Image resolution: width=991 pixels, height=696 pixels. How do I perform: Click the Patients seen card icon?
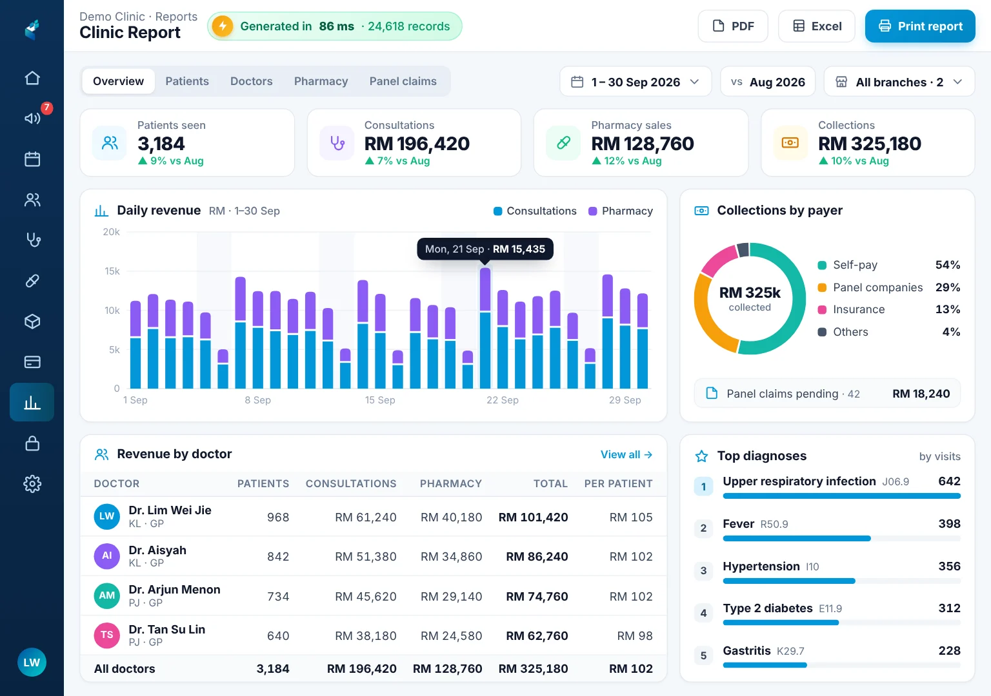pyautogui.click(x=110, y=142)
